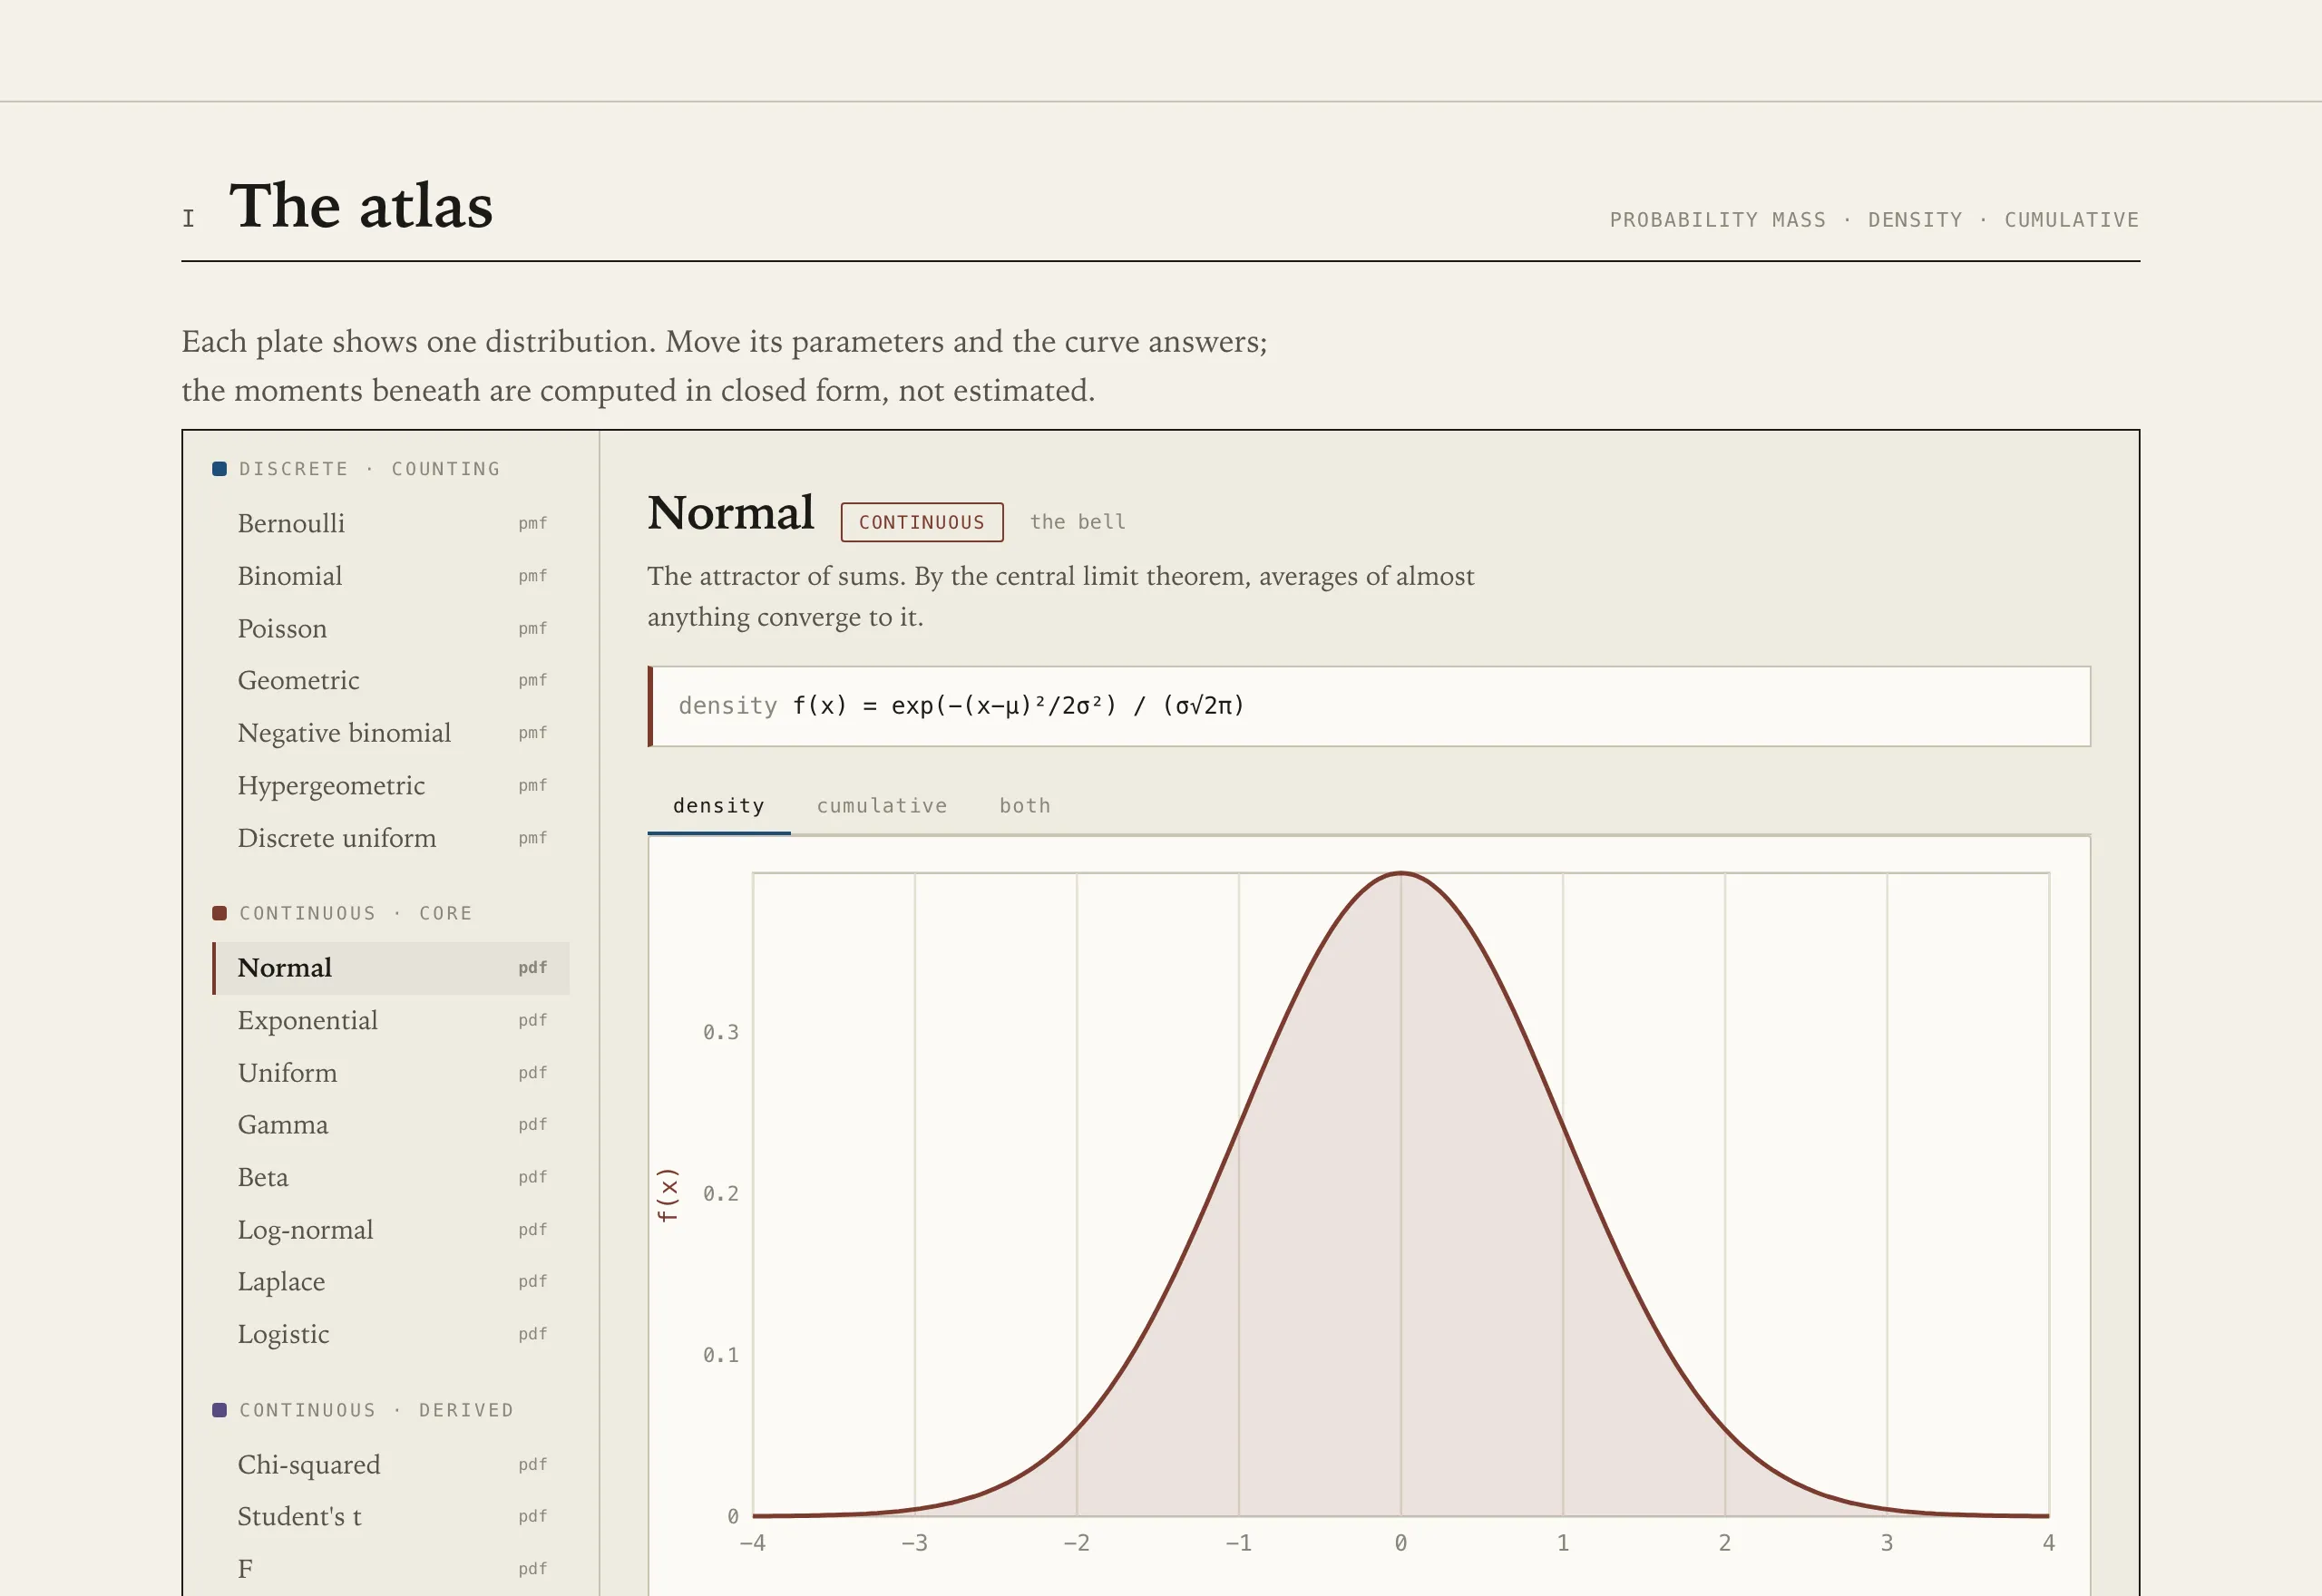This screenshot has width=2322, height=1596.
Task: Click the 'PROBABILITY MASS · DENSITY · CUMULATIVE' label
Action: [1874, 220]
